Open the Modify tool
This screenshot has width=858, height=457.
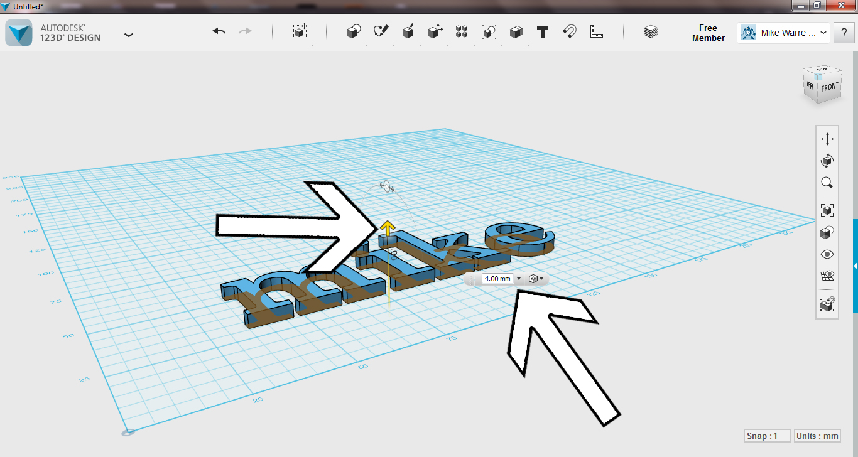[x=435, y=31]
